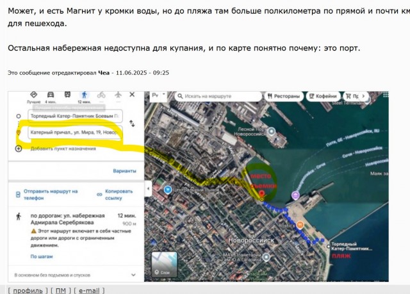Screen dimensions: 410x294
Task: Expand 'В основном без подъемов и спусков' chevron
Action: [x=133, y=275]
